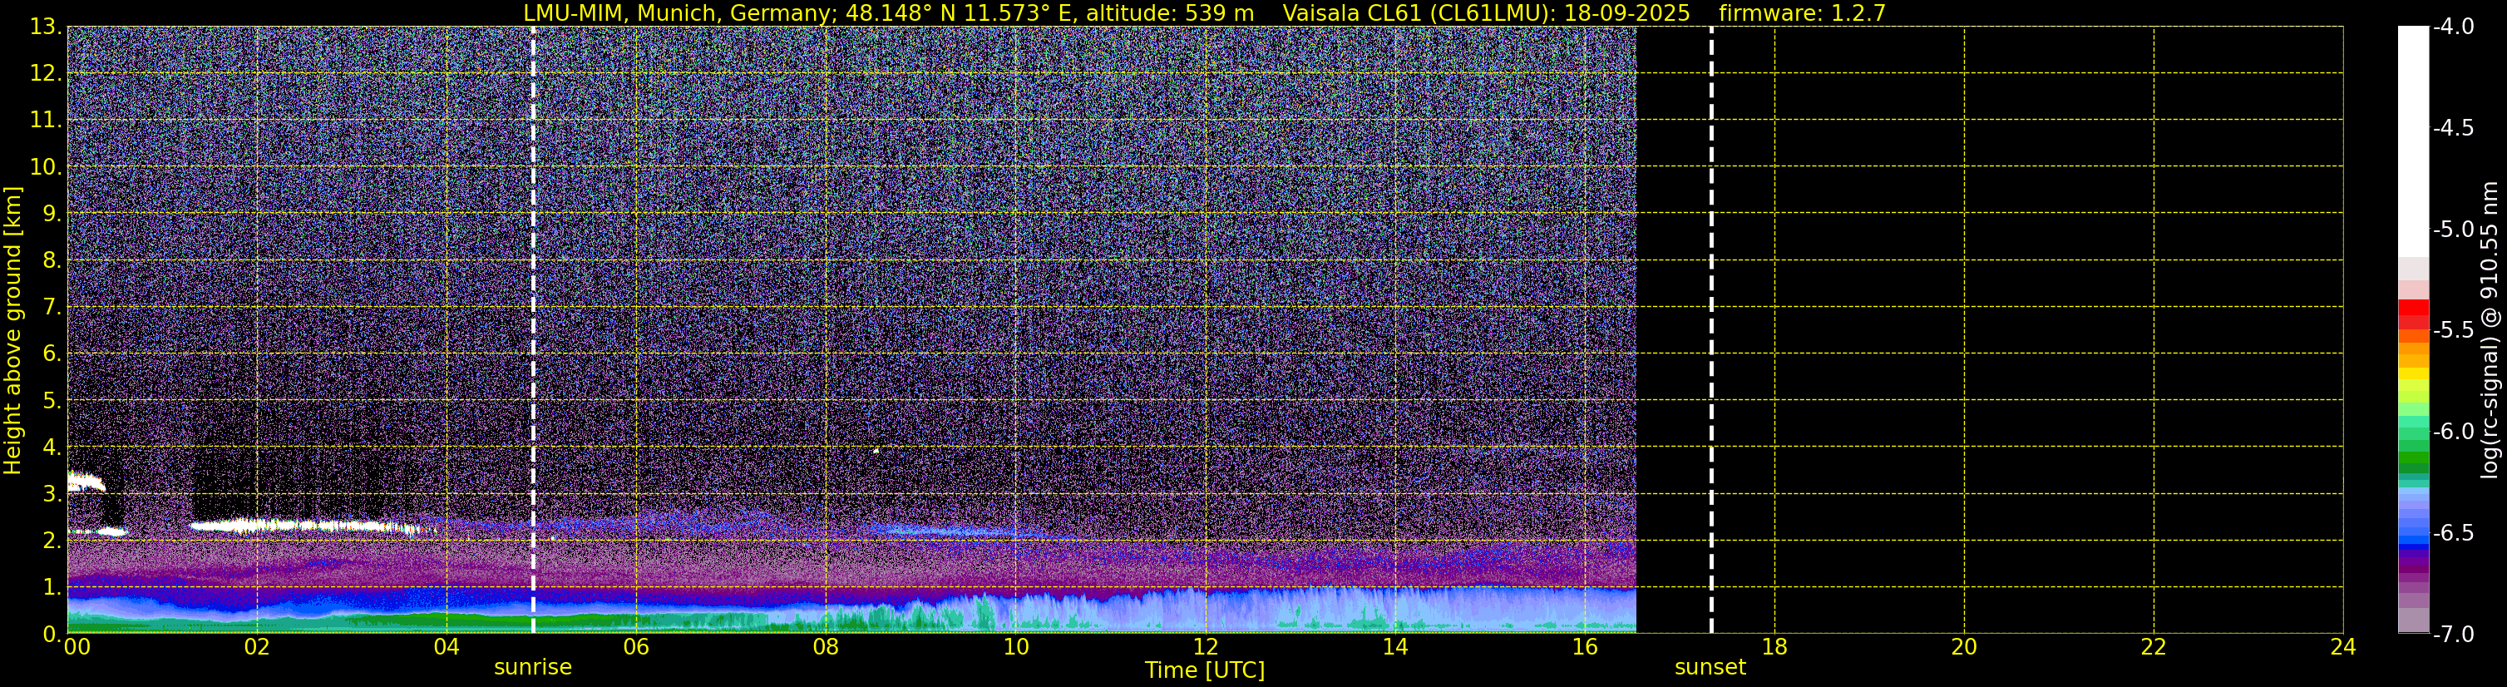
Task: Click the time axis tick label '22'
Action: pos(2154,646)
